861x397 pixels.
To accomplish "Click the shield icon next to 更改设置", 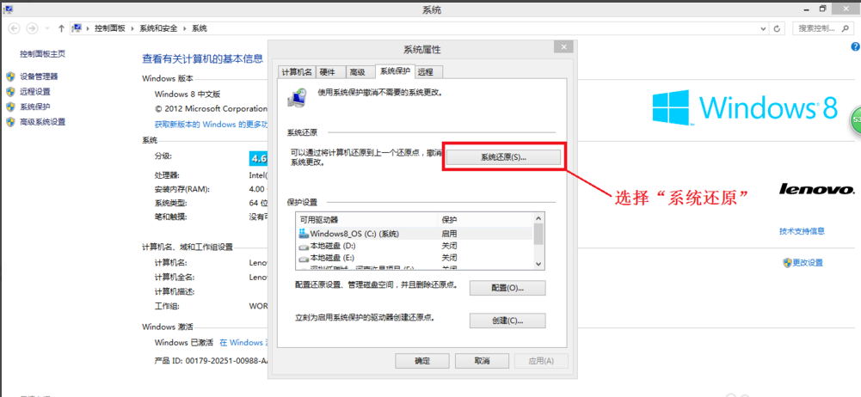I will tap(787, 263).
